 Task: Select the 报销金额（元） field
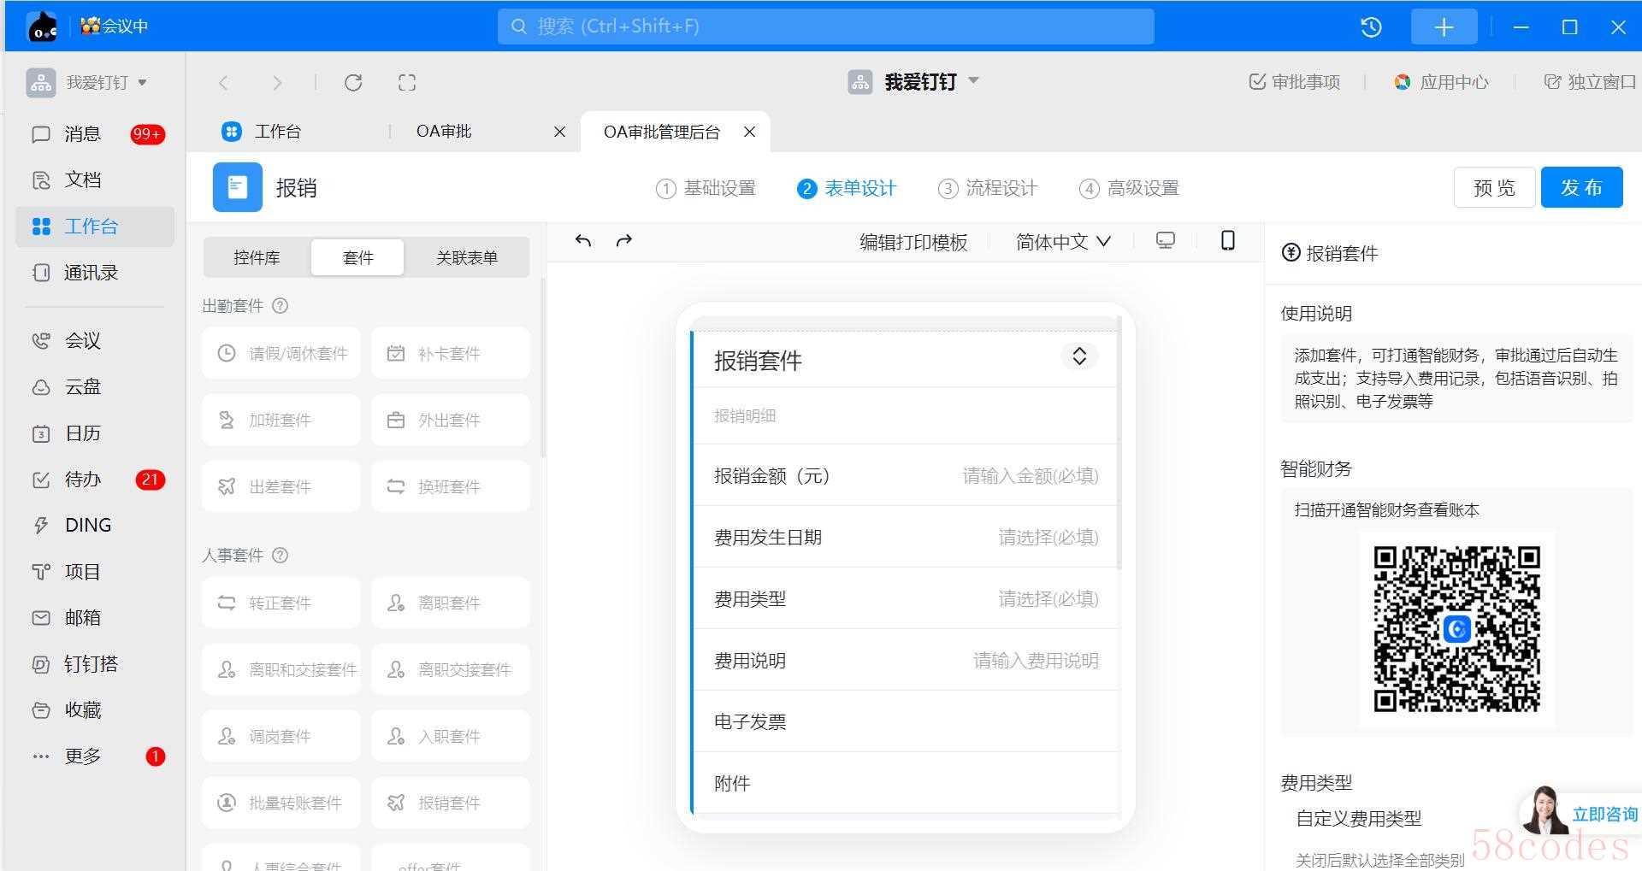click(x=906, y=475)
